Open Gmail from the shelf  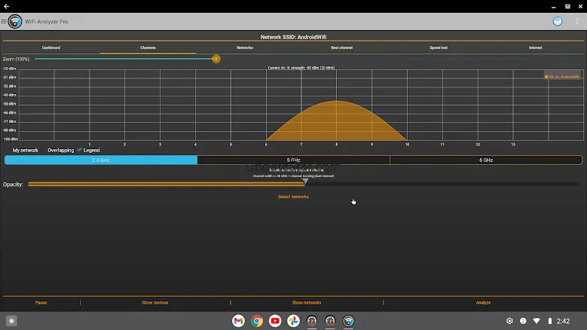[x=238, y=321]
